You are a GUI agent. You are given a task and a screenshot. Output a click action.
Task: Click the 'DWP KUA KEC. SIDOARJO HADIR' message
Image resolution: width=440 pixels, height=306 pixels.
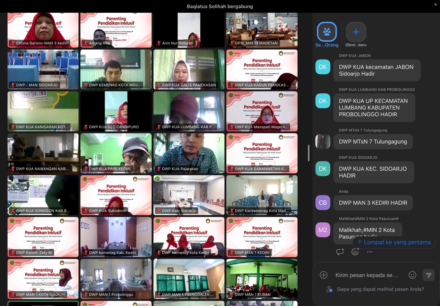point(373,172)
